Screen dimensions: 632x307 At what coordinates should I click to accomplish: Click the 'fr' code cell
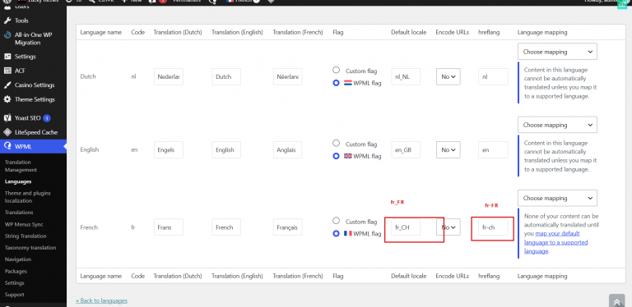click(133, 227)
